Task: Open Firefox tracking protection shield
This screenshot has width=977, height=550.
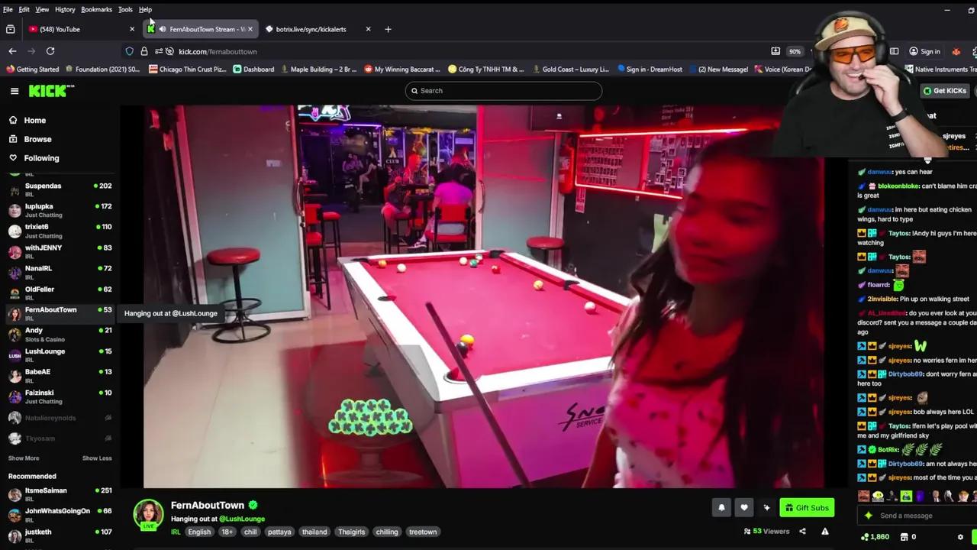Action: coord(129,51)
